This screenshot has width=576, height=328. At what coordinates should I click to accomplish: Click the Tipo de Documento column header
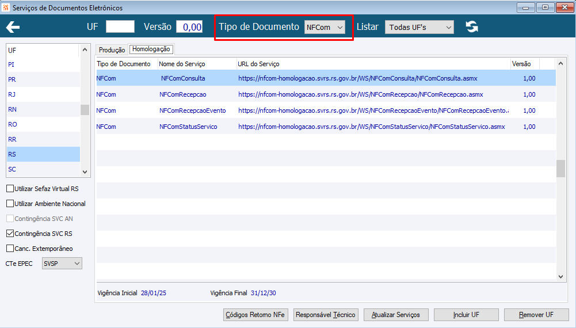[x=127, y=64]
